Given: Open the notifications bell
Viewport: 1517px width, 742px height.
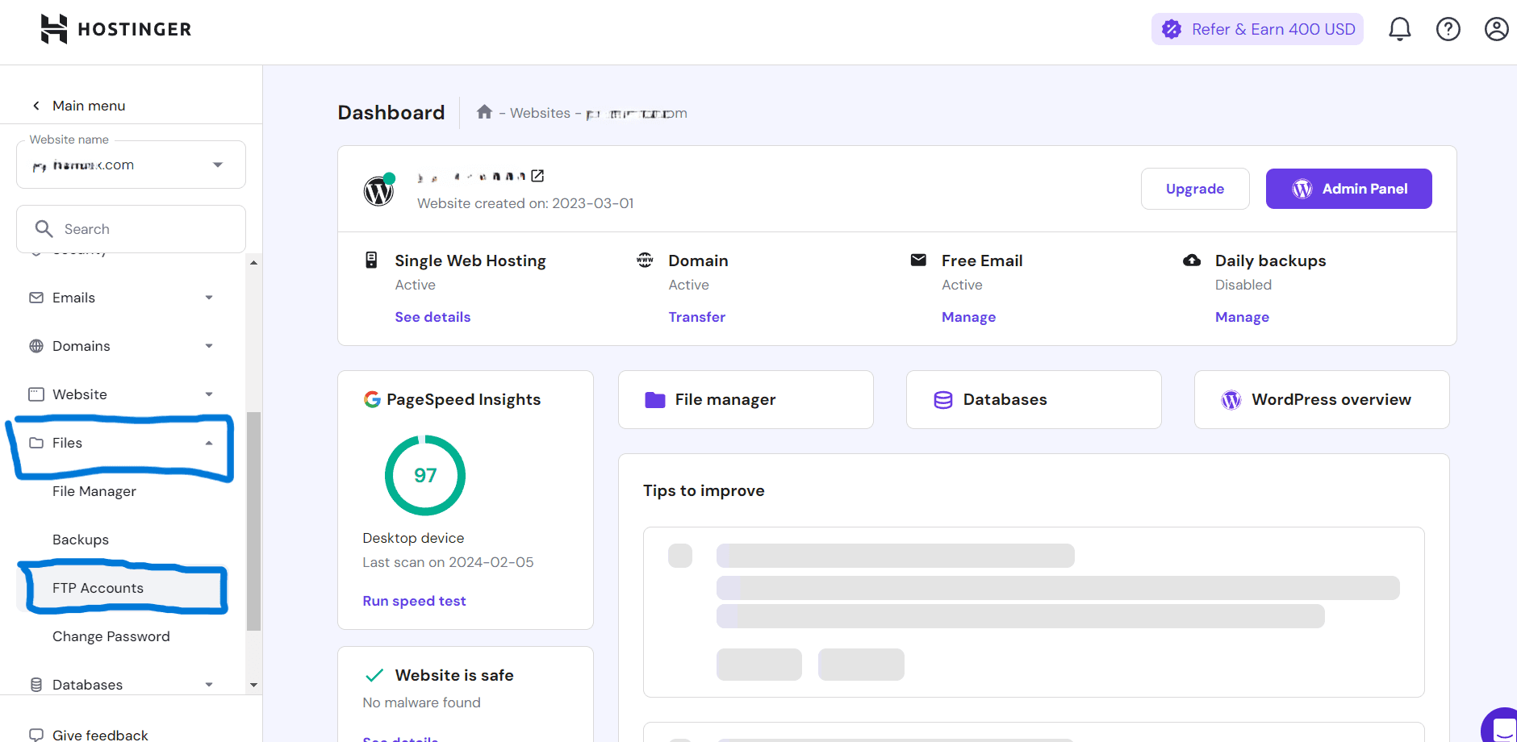Looking at the screenshot, I should click(1400, 29).
